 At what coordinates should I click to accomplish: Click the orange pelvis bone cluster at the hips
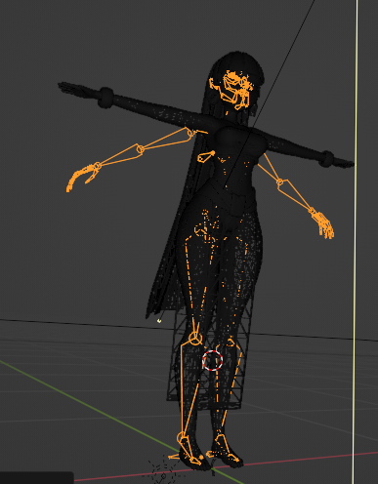pyautogui.click(x=205, y=227)
